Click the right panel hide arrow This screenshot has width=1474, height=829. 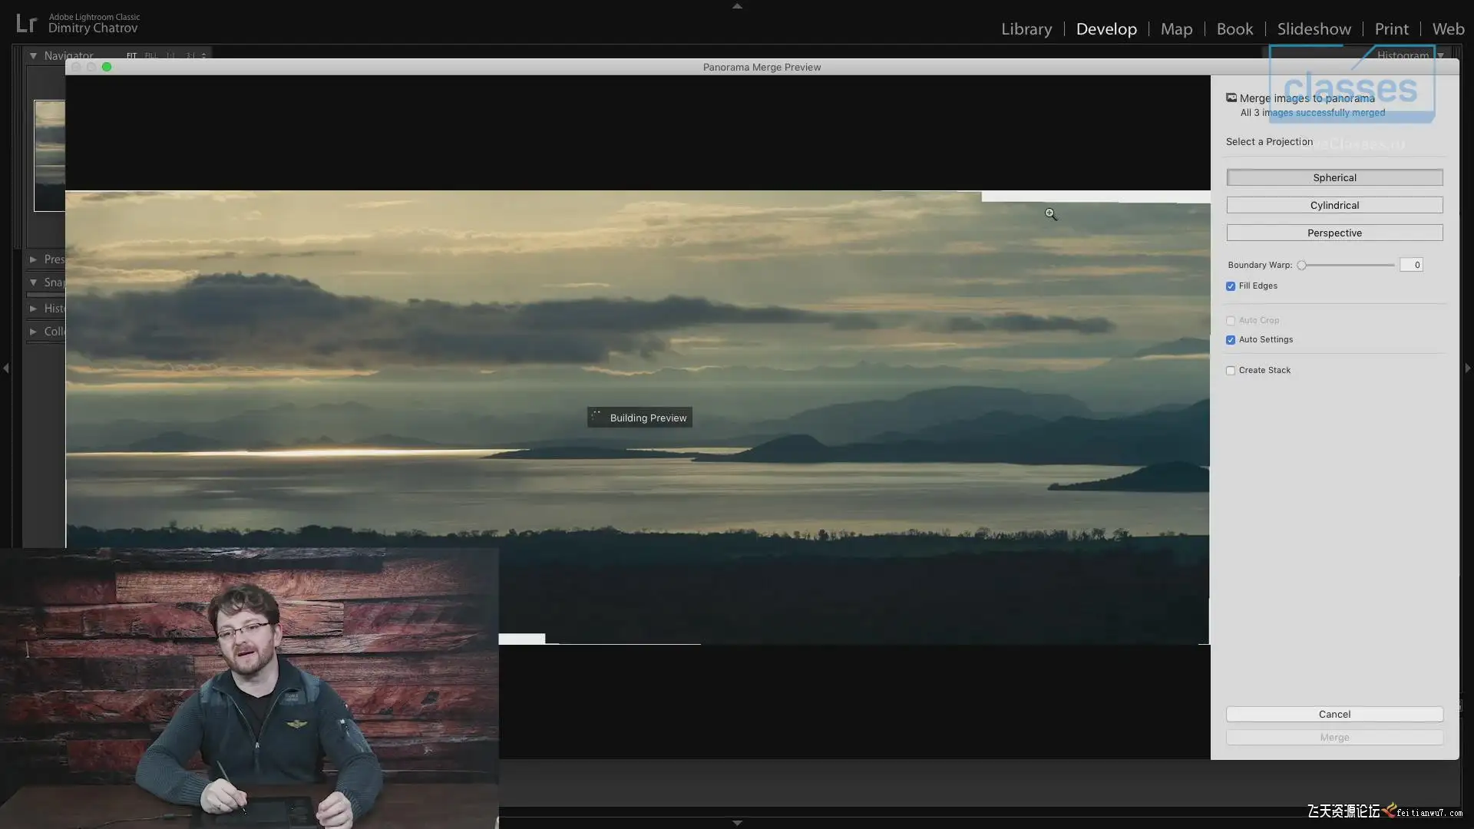pyautogui.click(x=1467, y=368)
